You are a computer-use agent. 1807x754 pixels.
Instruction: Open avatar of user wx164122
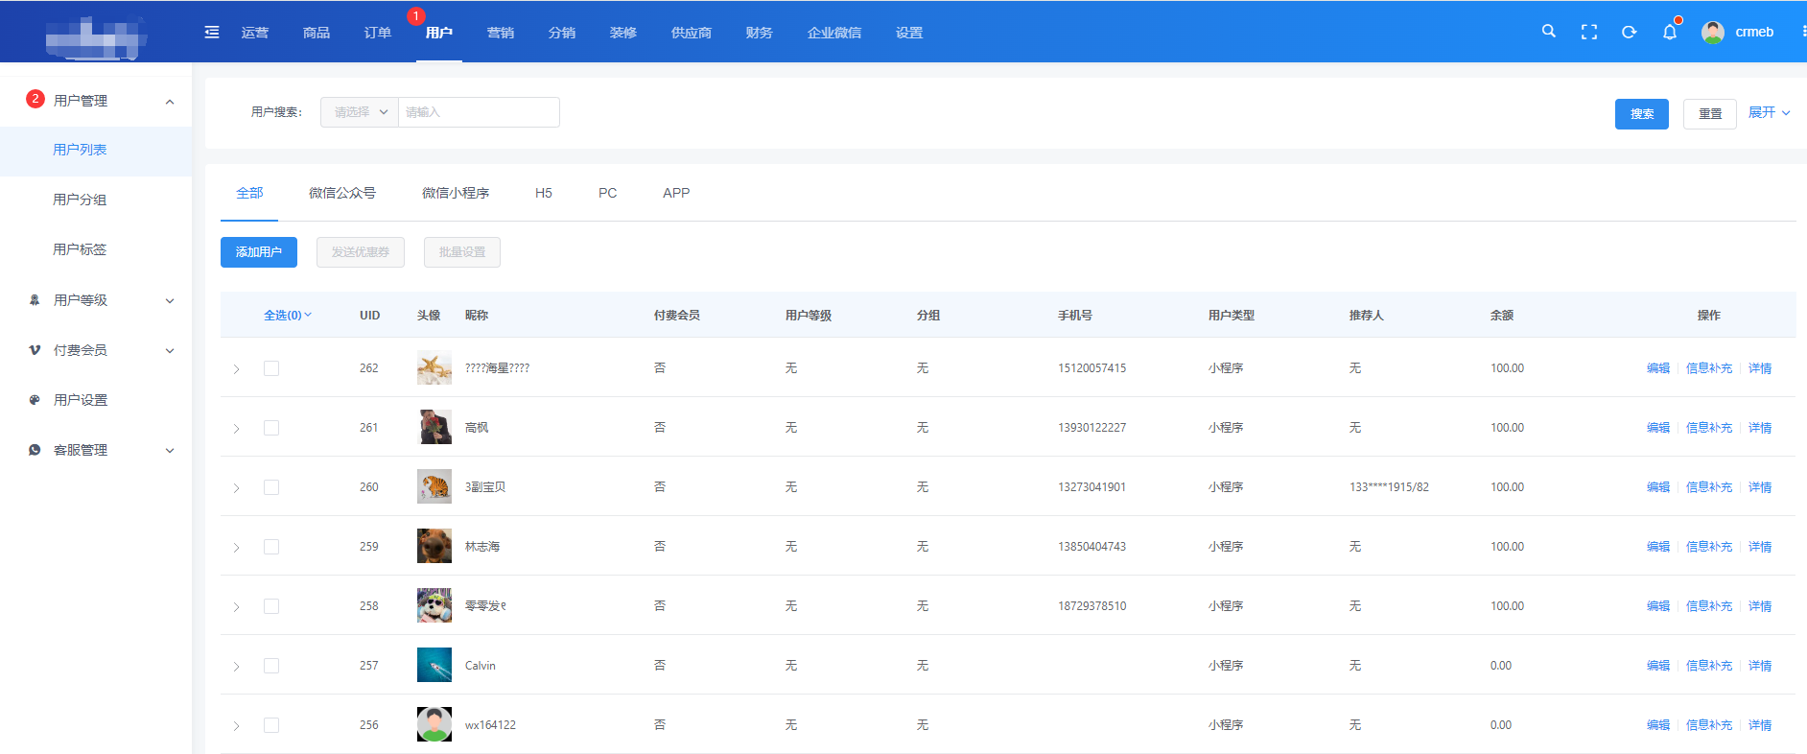(434, 724)
